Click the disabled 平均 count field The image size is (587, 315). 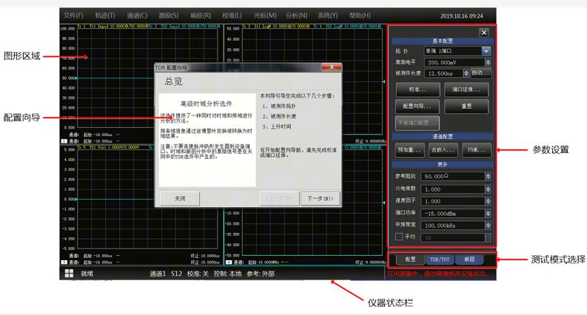(x=453, y=237)
